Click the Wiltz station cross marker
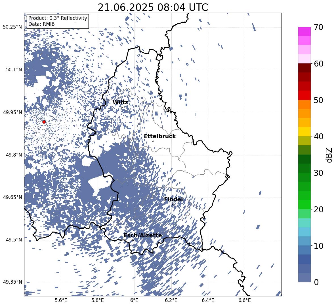Image resolution: width=336 pixels, height=306 pixels. (x=122, y=107)
